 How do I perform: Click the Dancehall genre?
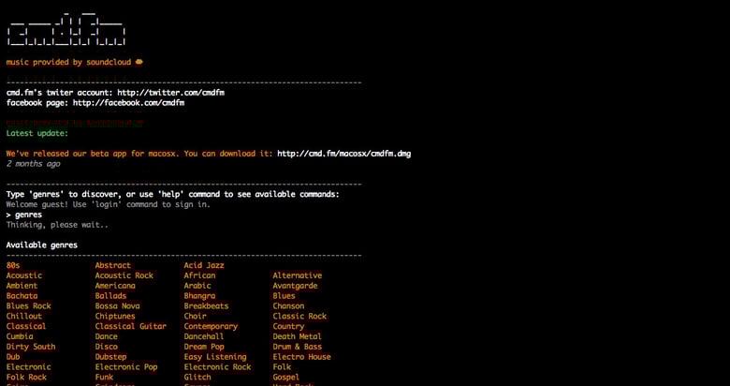(204, 336)
